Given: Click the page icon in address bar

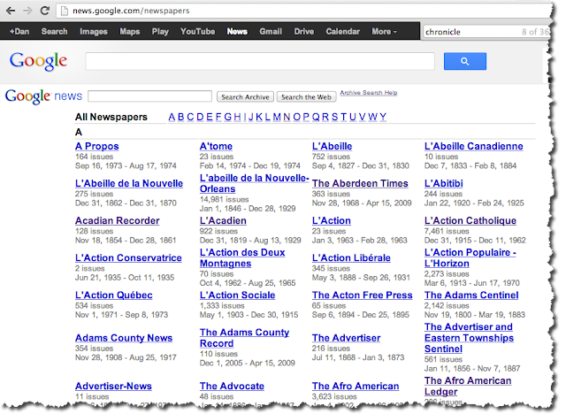Looking at the screenshot, I should pos(65,11).
